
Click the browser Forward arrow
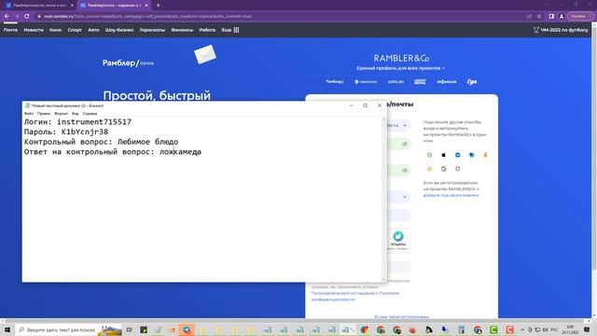click(17, 17)
